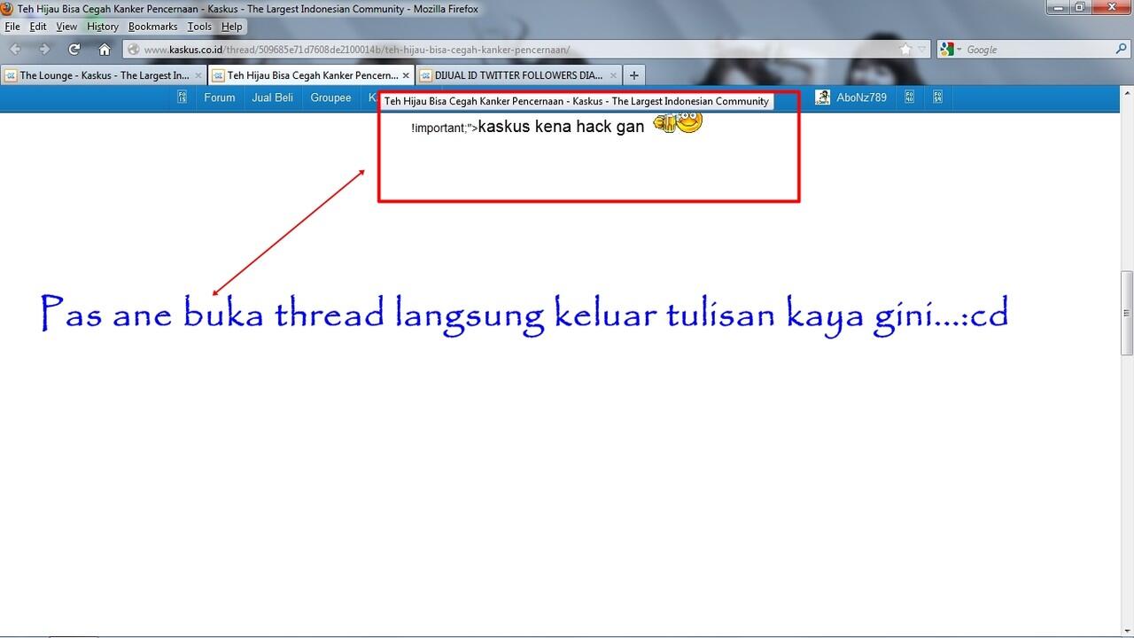Bookmark this page with the star
The width and height of the screenshot is (1134, 638).
point(905,50)
